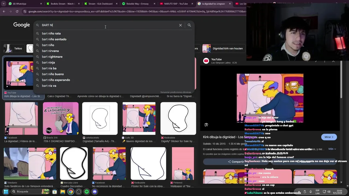
Task: Click the magnifier search button
Action: pos(189,25)
